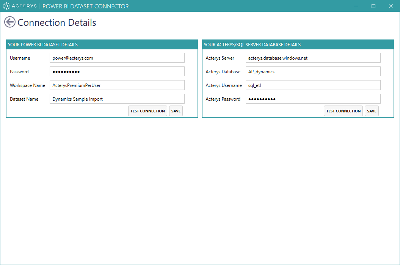Click the Acterys logo in title bar

20,6
